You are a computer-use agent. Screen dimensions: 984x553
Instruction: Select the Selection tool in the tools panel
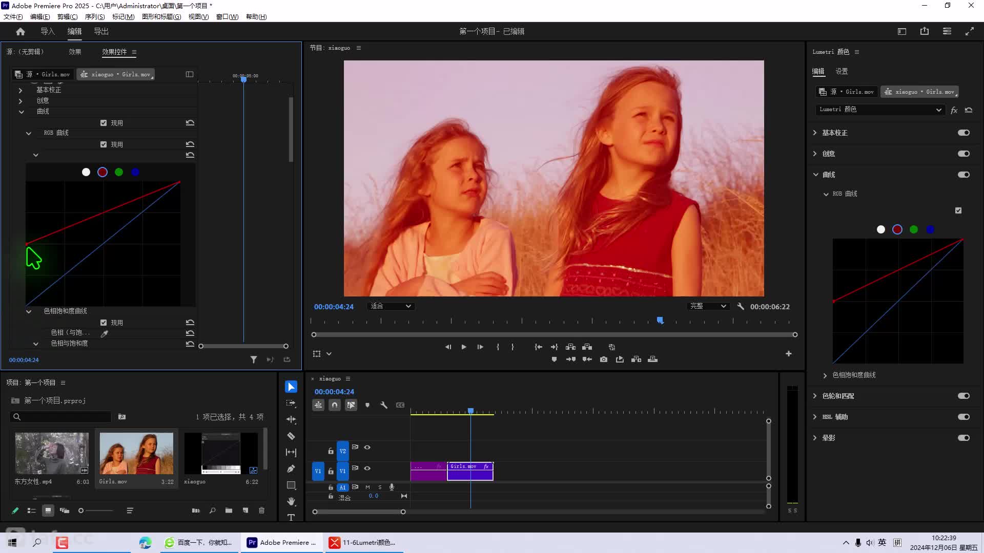pos(291,387)
